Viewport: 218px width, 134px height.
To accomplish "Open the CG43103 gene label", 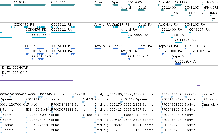I will tap(192, 7).
